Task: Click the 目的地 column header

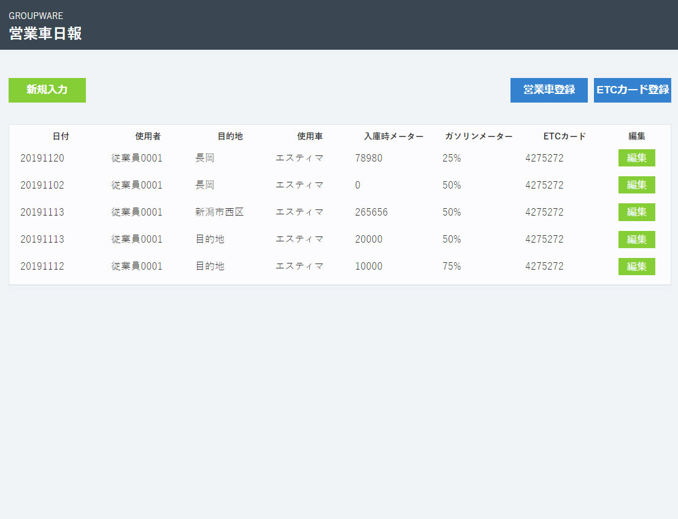Action: click(230, 136)
